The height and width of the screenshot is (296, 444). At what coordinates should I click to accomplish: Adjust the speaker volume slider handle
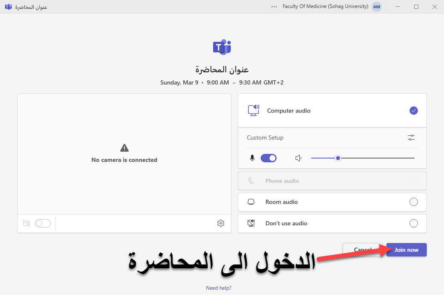click(338, 158)
